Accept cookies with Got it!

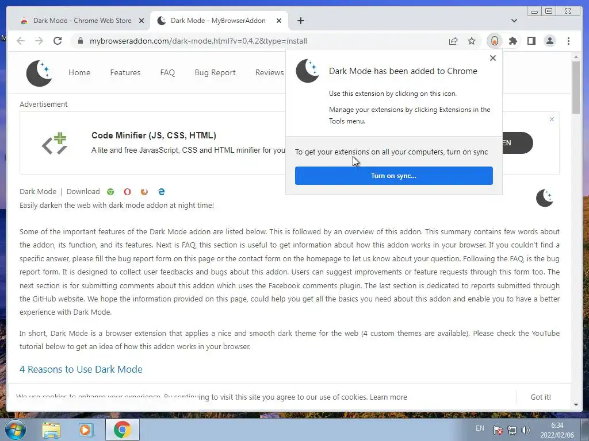[541, 397]
